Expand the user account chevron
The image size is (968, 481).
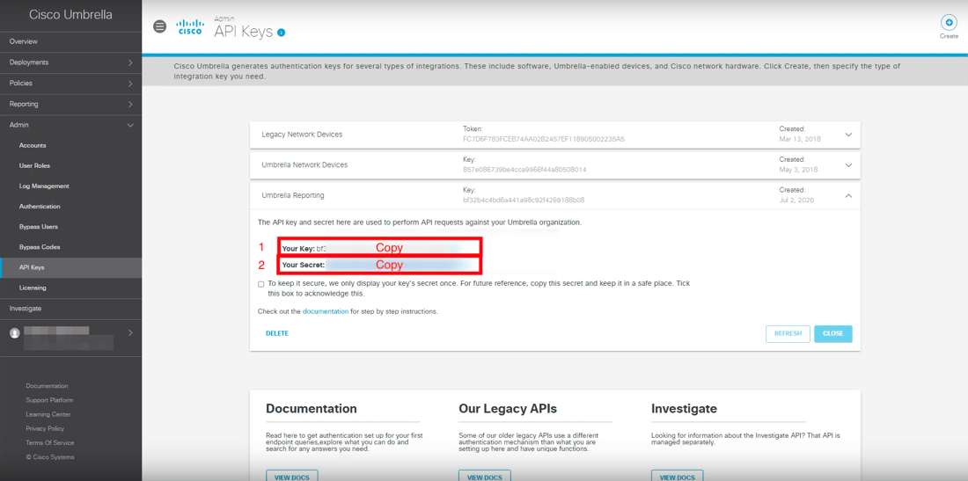click(130, 333)
